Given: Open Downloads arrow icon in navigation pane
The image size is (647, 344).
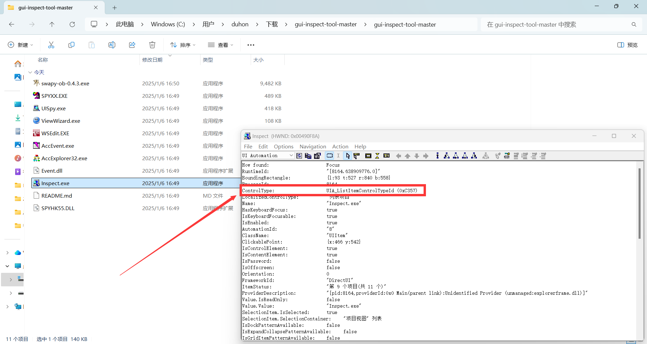Looking at the screenshot, I should (18, 118).
